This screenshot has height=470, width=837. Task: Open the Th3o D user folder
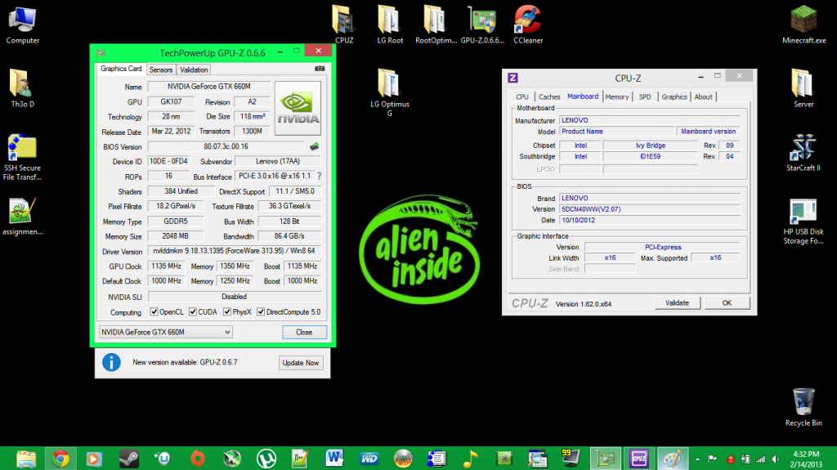coord(22,88)
